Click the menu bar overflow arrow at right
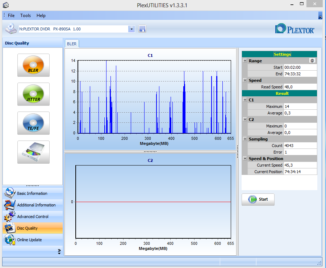Image resolution: width=326 pixels, height=268 pixels. pos(320,16)
